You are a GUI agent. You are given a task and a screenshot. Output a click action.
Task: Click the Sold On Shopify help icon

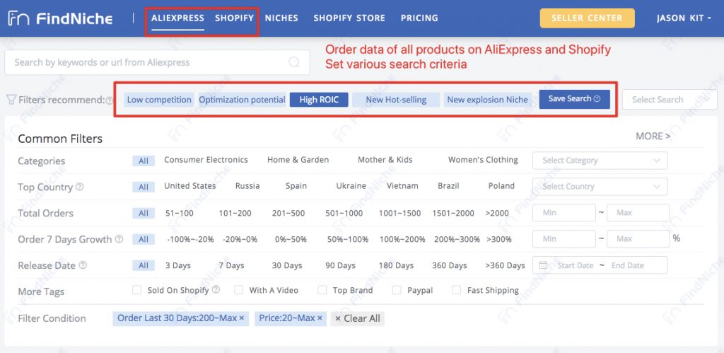[x=216, y=290]
